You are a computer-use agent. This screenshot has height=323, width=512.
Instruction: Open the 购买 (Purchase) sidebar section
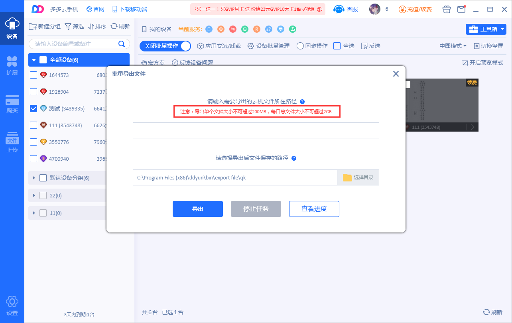pyautogui.click(x=12, y=104)
